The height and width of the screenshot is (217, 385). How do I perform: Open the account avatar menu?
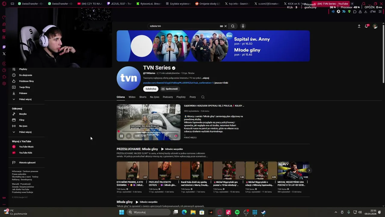pyautogui.click(x=375, y=26)
